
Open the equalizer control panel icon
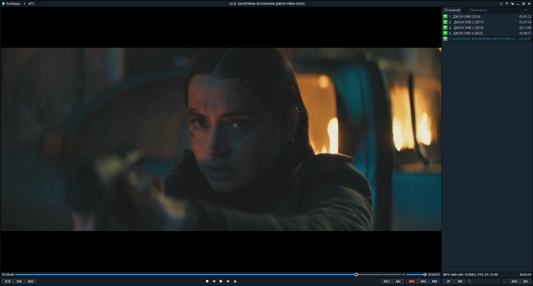423,281
